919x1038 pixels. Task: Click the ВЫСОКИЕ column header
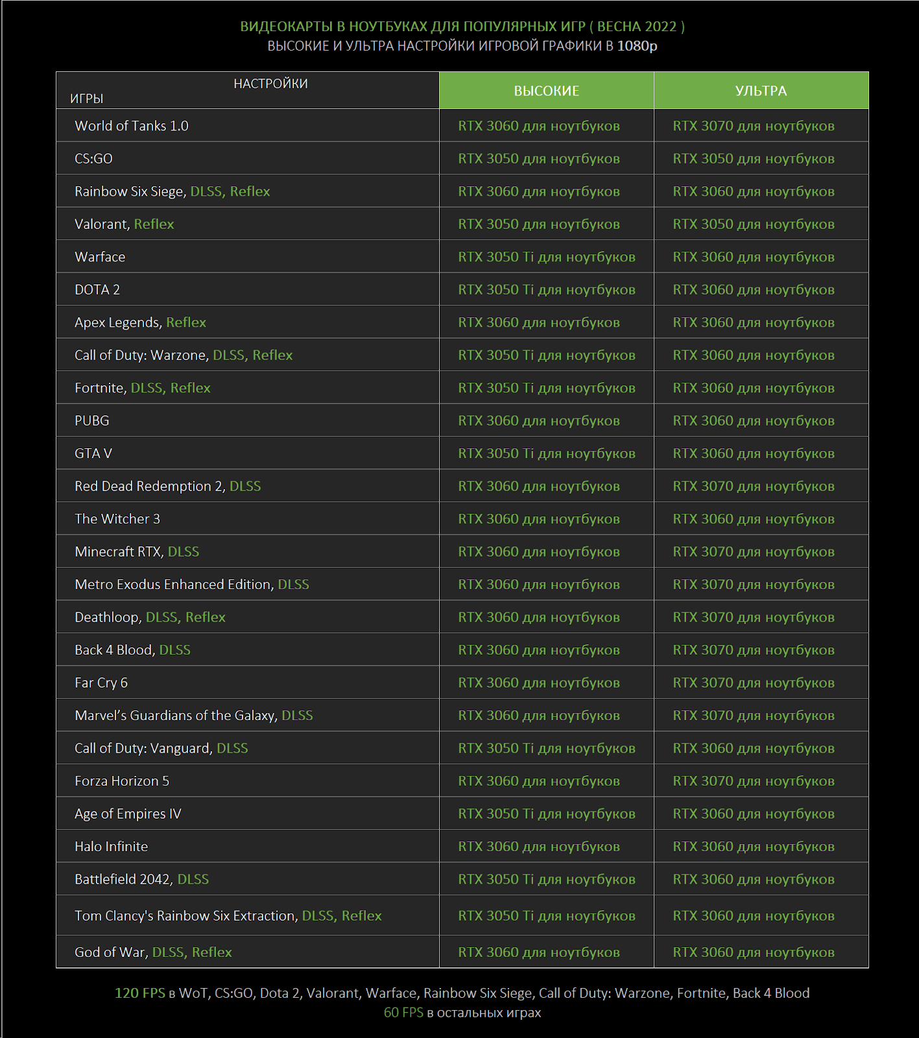[546, 91]
